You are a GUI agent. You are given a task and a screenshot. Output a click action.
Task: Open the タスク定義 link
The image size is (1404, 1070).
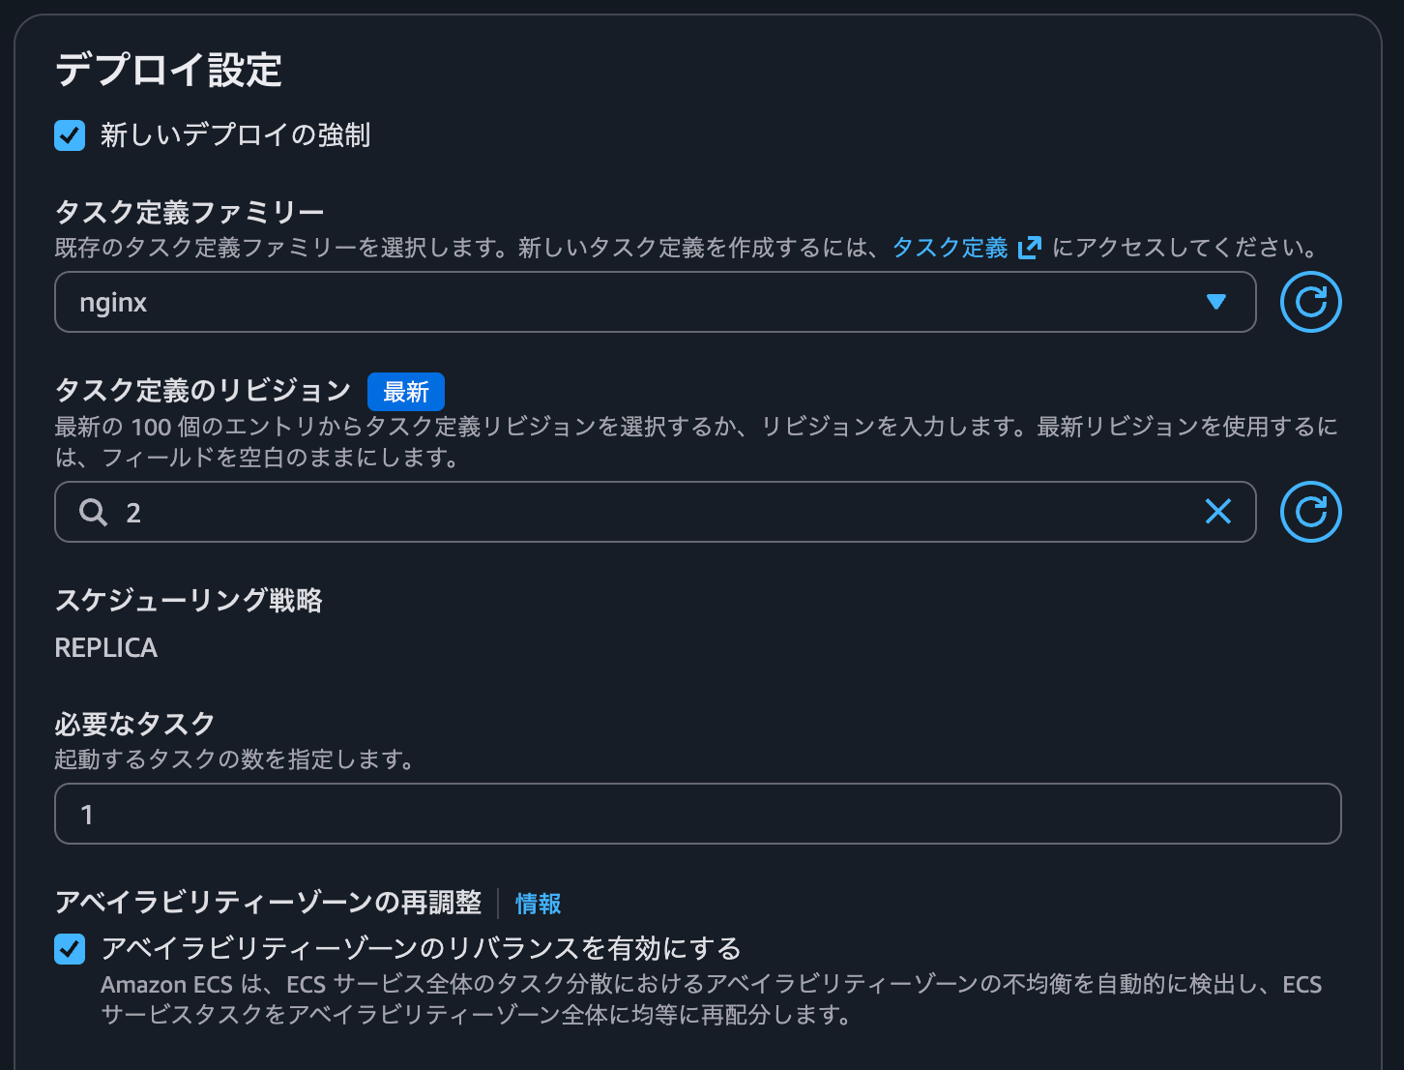[x=948, y=248]
